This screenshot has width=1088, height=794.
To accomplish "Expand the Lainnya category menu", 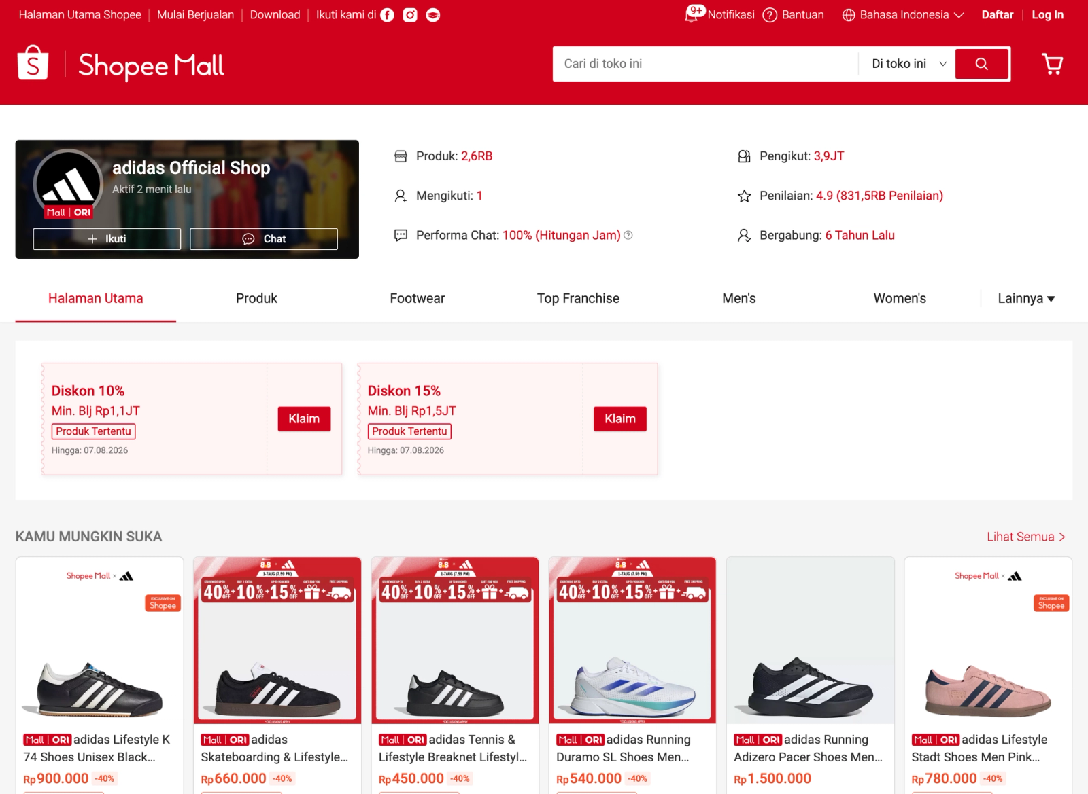I will 1026,298.
